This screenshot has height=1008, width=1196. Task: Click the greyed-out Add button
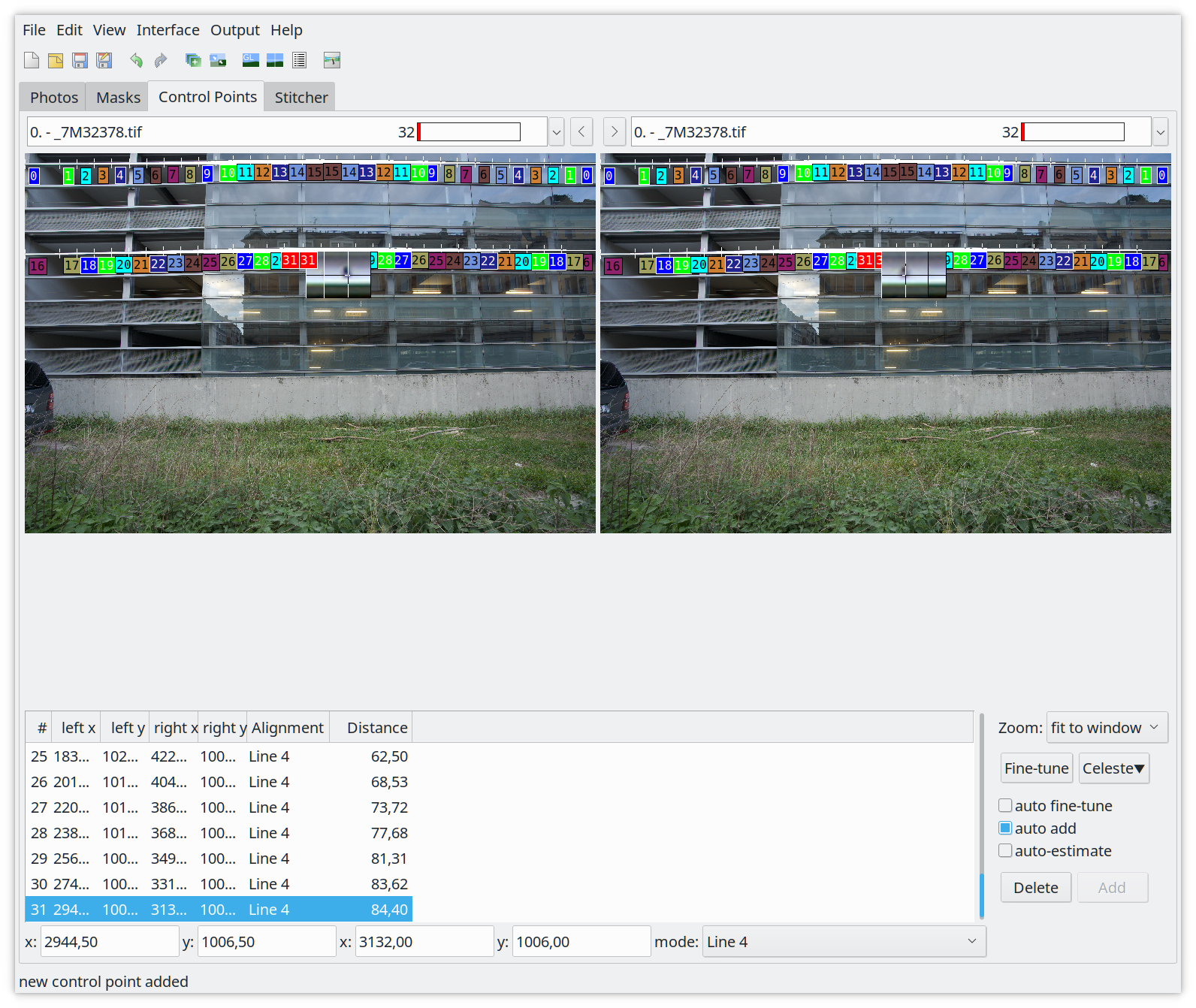1112,887
